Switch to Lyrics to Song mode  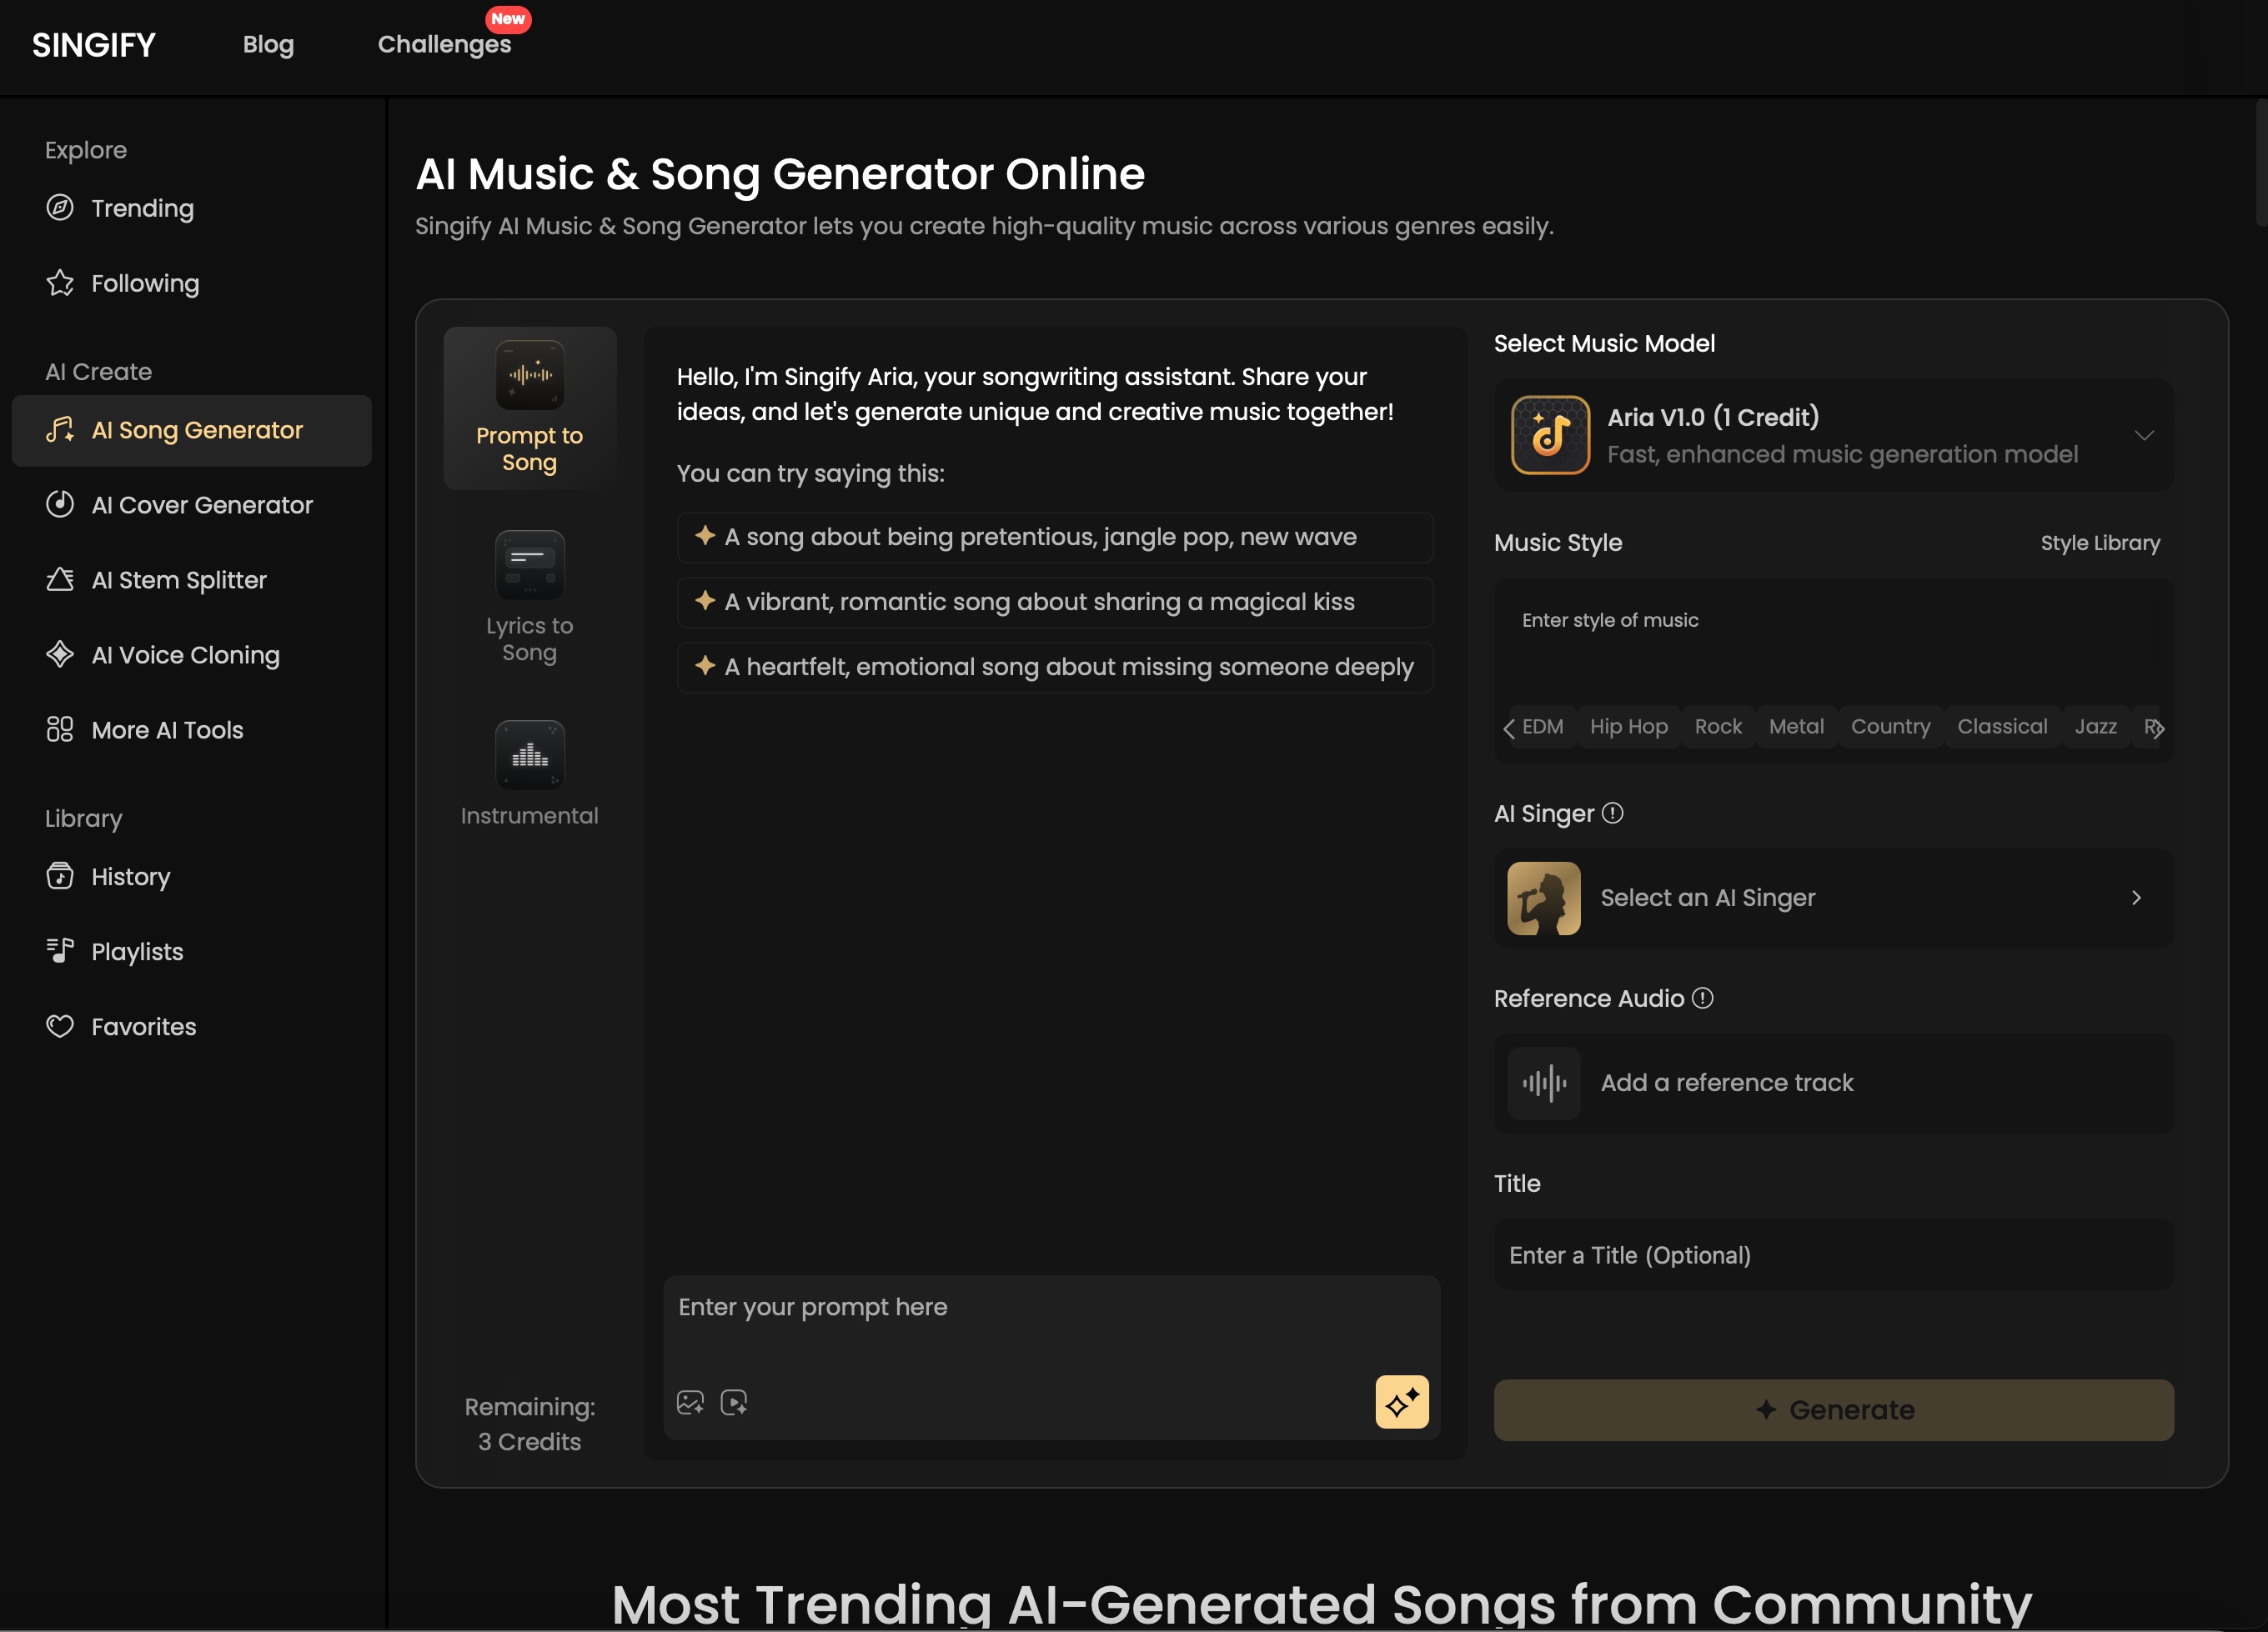[x=530, y=598]
